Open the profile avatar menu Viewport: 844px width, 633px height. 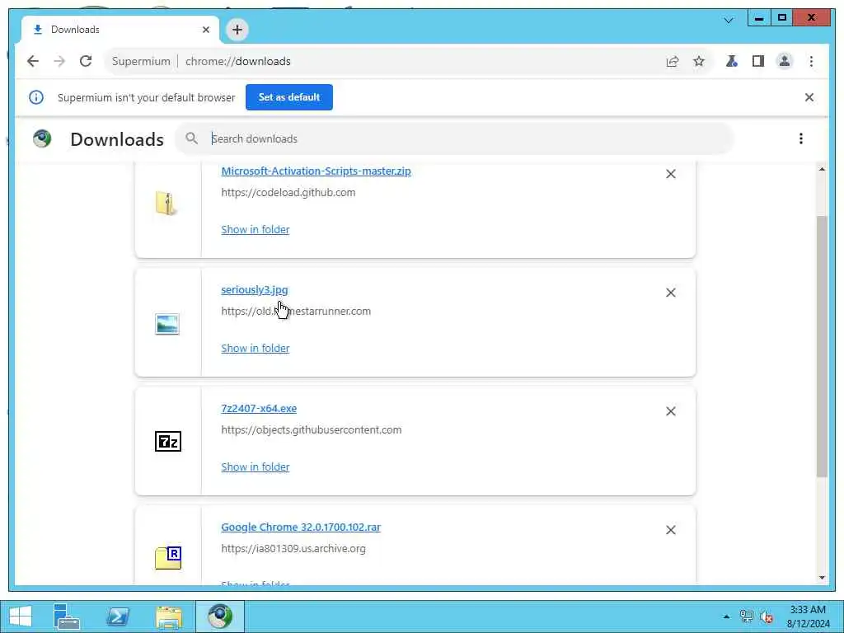click(785, 61)
